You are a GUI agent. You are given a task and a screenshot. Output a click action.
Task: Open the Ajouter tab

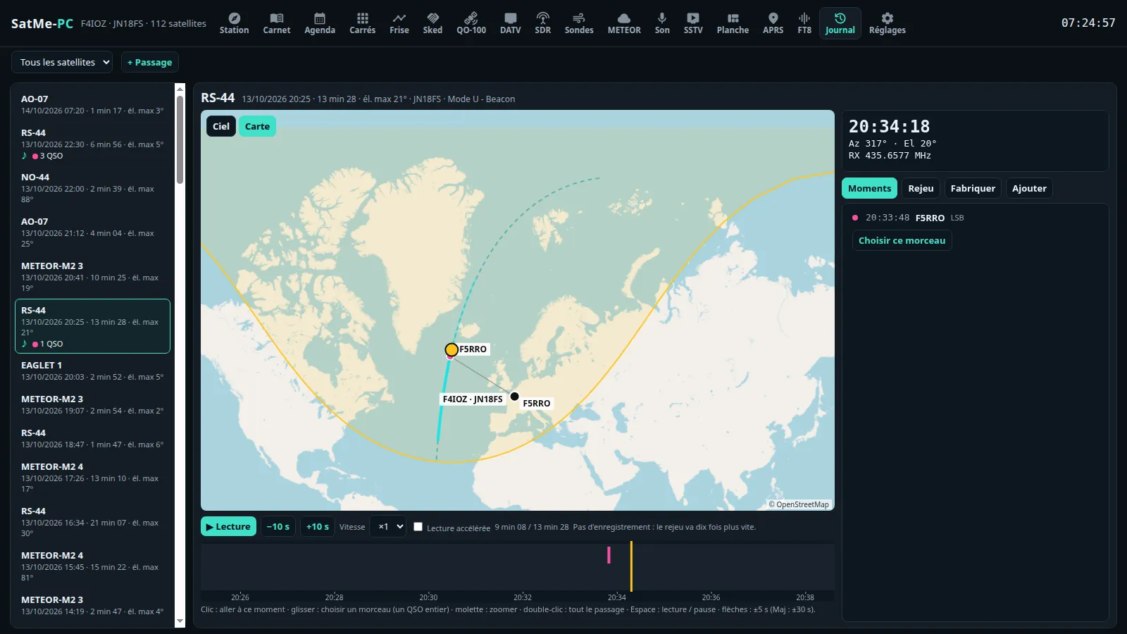click(x=1029, y=188)
